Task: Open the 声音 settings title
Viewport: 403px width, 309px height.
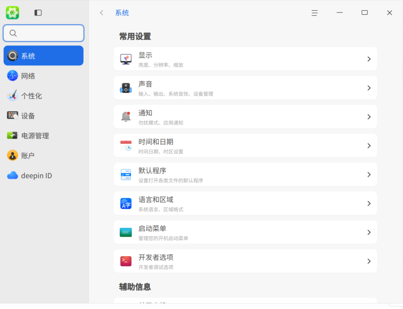Action: pyautogui.click(x=146, y=84)
